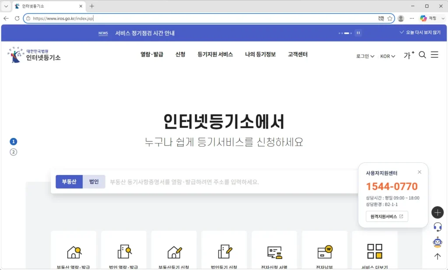Open 서비스 정기점검 시간 안내 notice
448x270 pixels.
pyautogui.click(x=145, y=33)
